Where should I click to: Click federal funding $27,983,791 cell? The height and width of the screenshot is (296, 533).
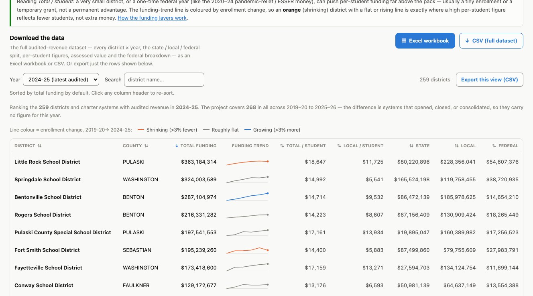point(502,250)
